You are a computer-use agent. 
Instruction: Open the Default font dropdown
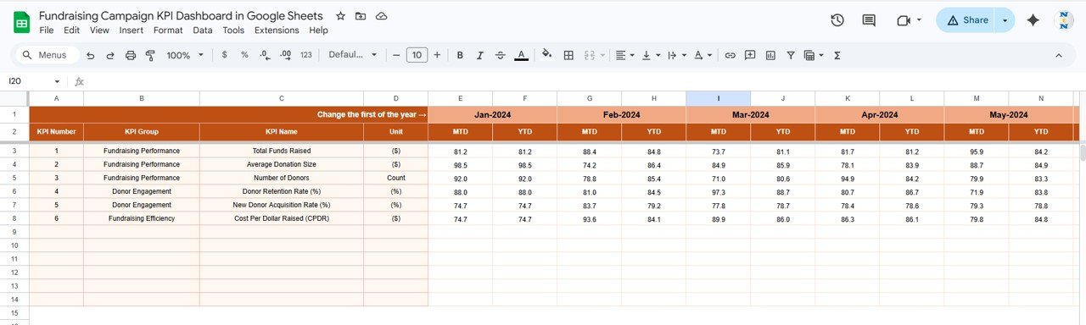353,55
